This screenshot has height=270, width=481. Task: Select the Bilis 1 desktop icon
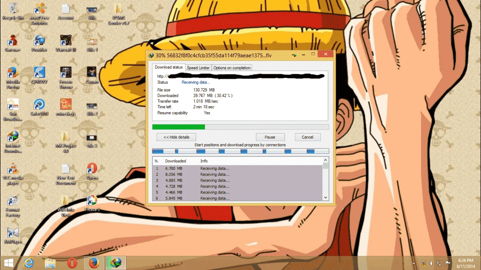[x=92, y=44]
